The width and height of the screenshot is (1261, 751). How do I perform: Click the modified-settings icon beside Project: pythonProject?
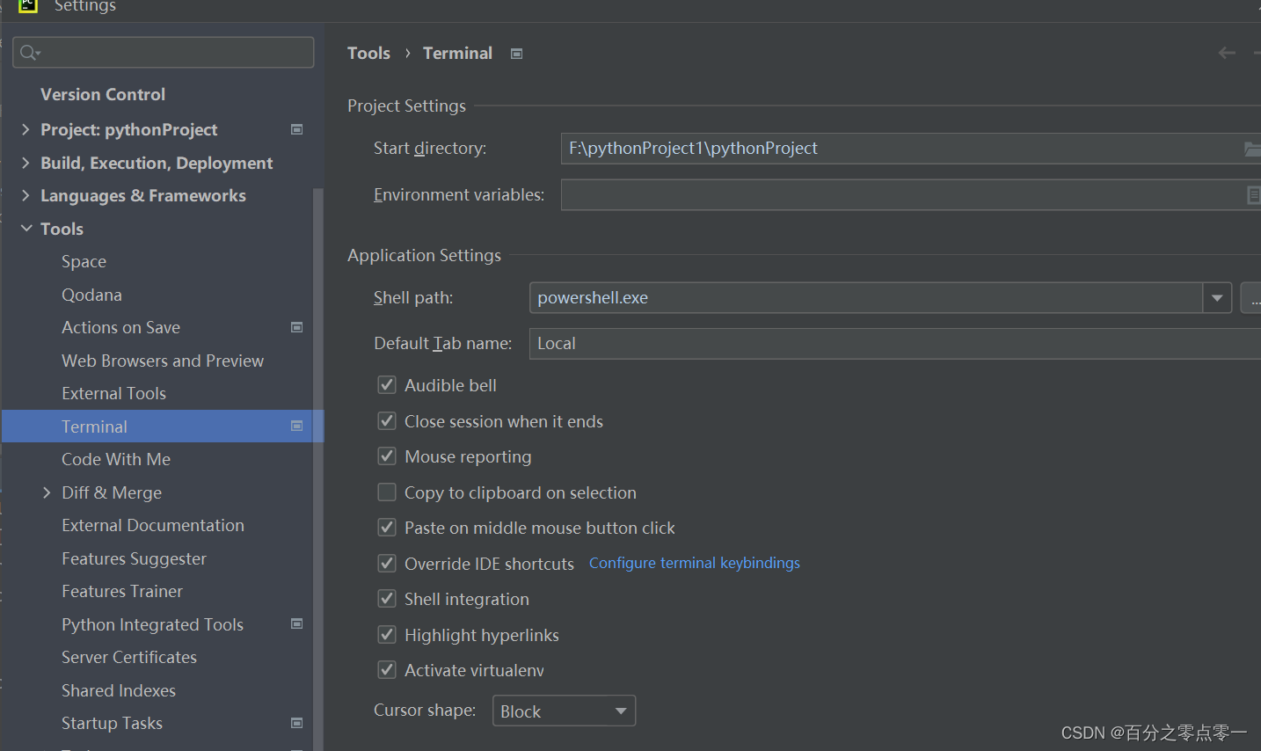(x=297, y=128)
